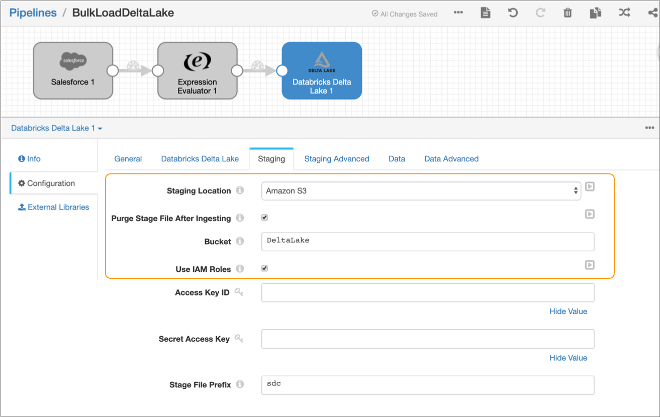This screenshot has height=417, width=660.
Task: Open the General configuration tab
Action: pyautogui.click(x=128, y=159)
